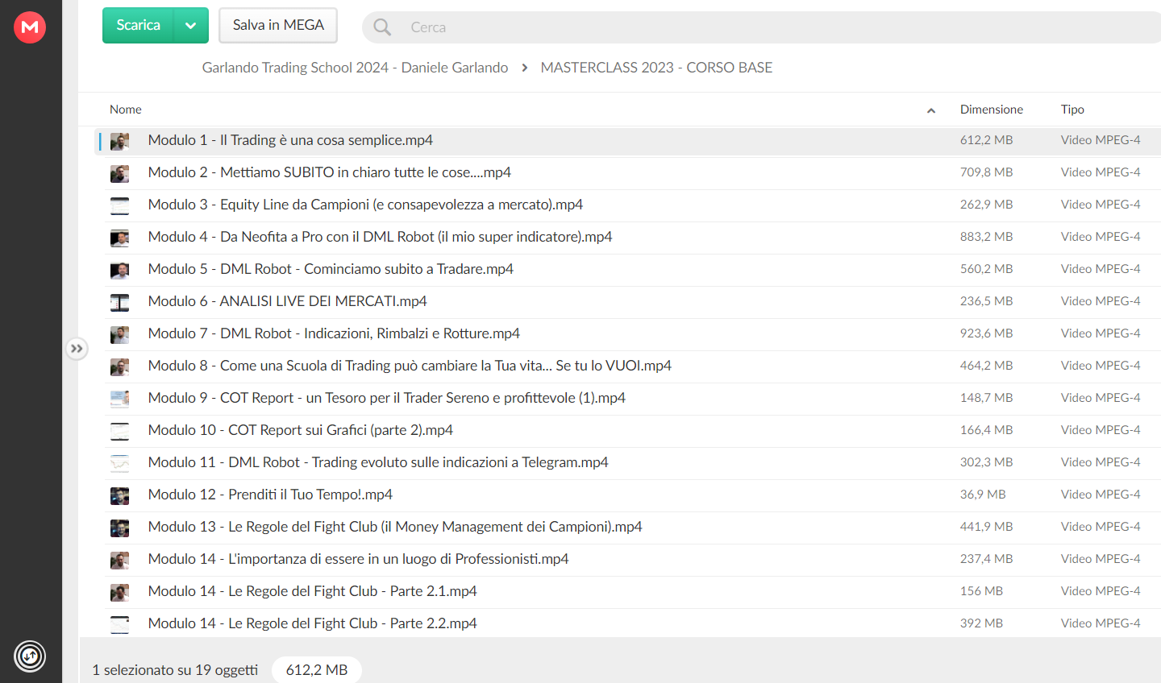Sort by Tipo column header
The height and width of the screenshot is (683, 1161).
(1072, 110)
